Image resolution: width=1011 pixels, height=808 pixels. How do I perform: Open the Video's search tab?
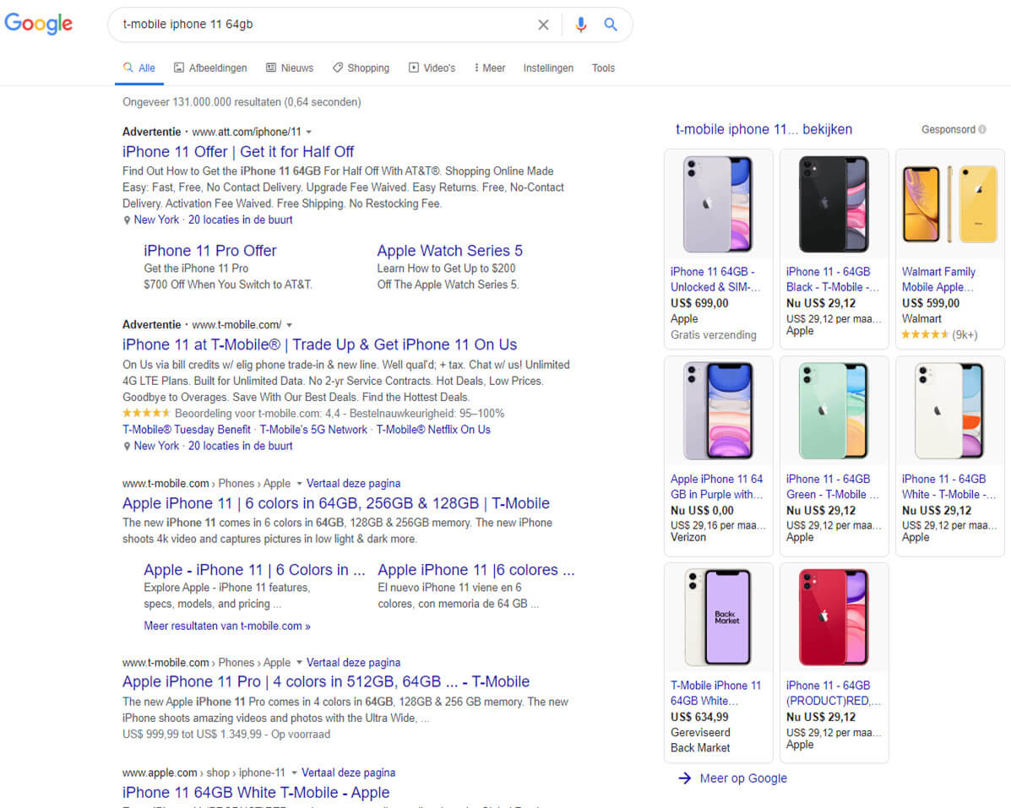[432, 68]
